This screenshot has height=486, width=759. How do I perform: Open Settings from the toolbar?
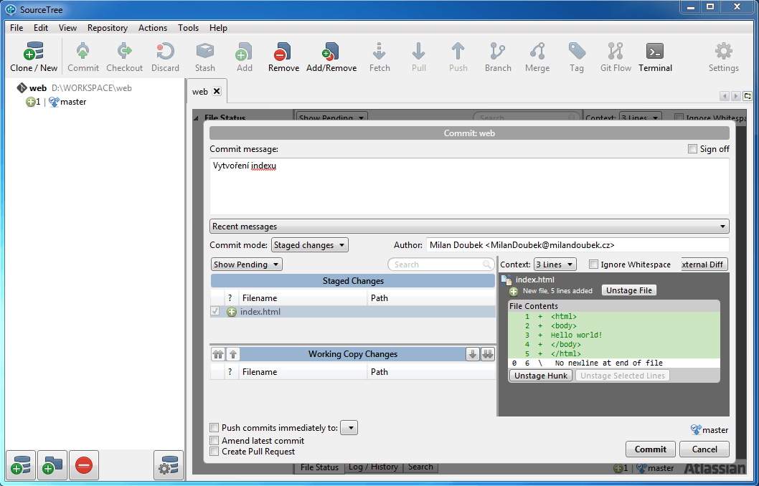click(x=724, y=57)
